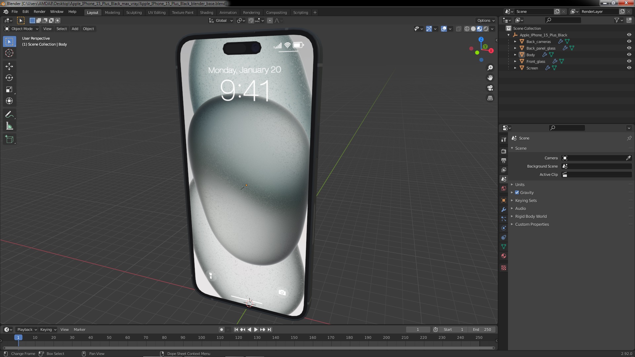Open the Particle properties tab
Viewport: 635px width, 357px height.
(504, 219)
